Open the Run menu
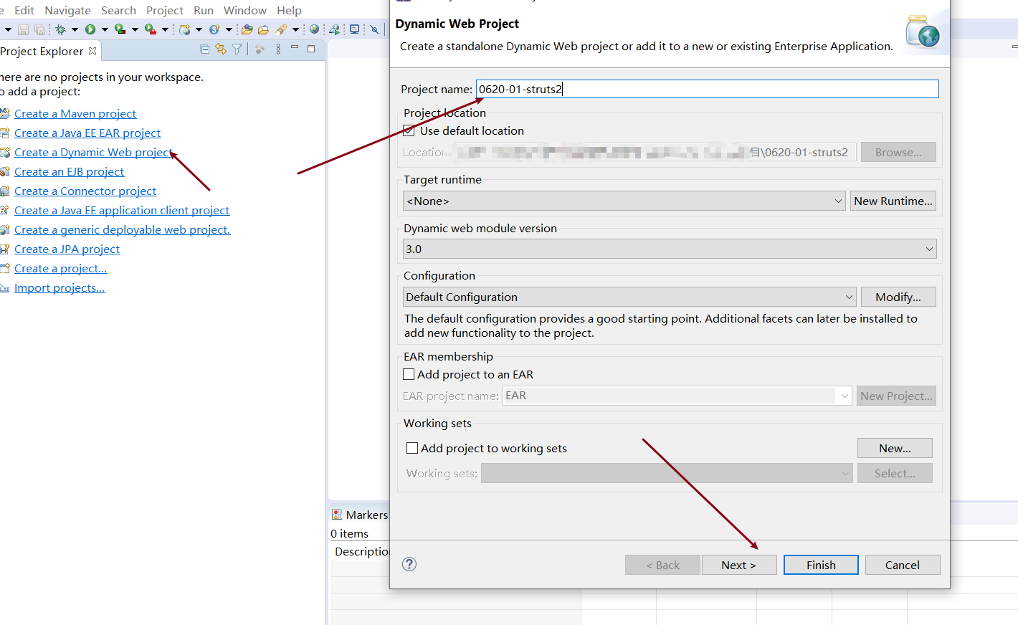This screenshot has height=625, width=1018. coord(204,10)
